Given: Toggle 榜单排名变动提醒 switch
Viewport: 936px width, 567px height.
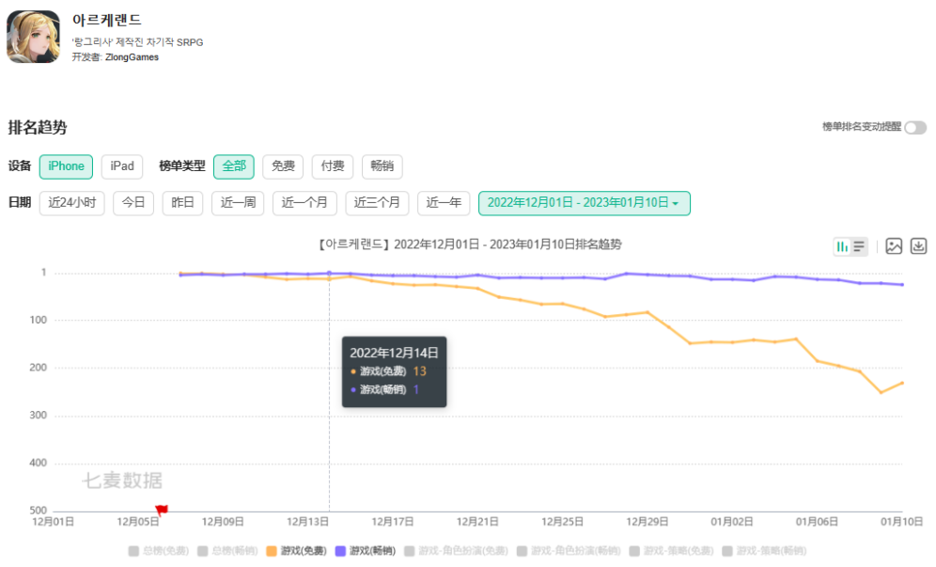Looking at the screenshot, I should (x=915, y=127).
